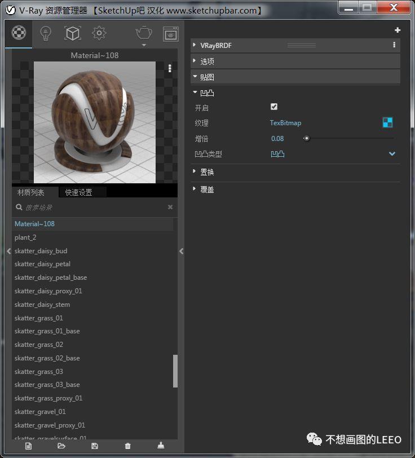Screen dimensions: 415x458
Task: Collapse the left library arrow
Action: pos(9,251)
